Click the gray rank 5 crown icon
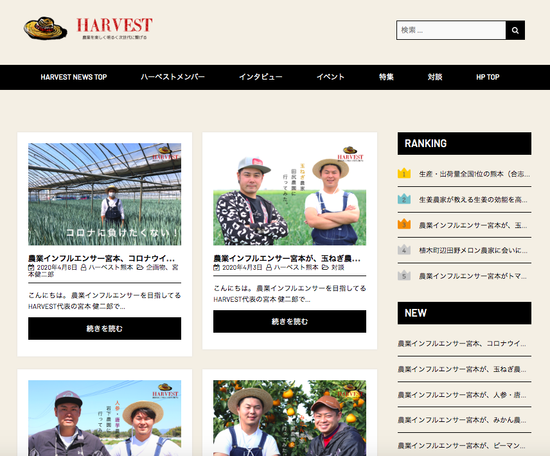Image resolution: width=550 pixels, height=456 pixels. point(404,276)
